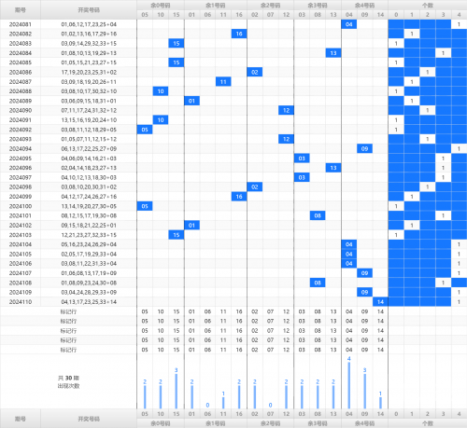Select highlighted 15 in row 2024085
Viewport: 467px width, 428px height.
177,62
